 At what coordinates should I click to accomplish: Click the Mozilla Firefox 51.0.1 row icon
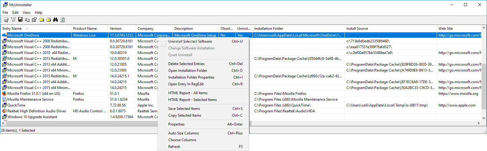[4, 93]
